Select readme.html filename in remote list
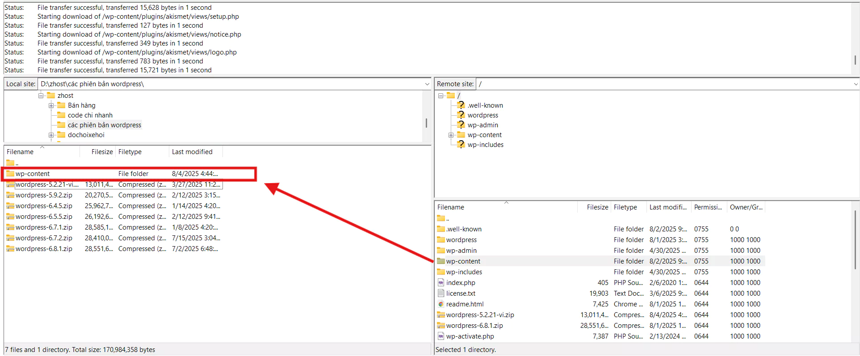860x356 pixels. 465,304
